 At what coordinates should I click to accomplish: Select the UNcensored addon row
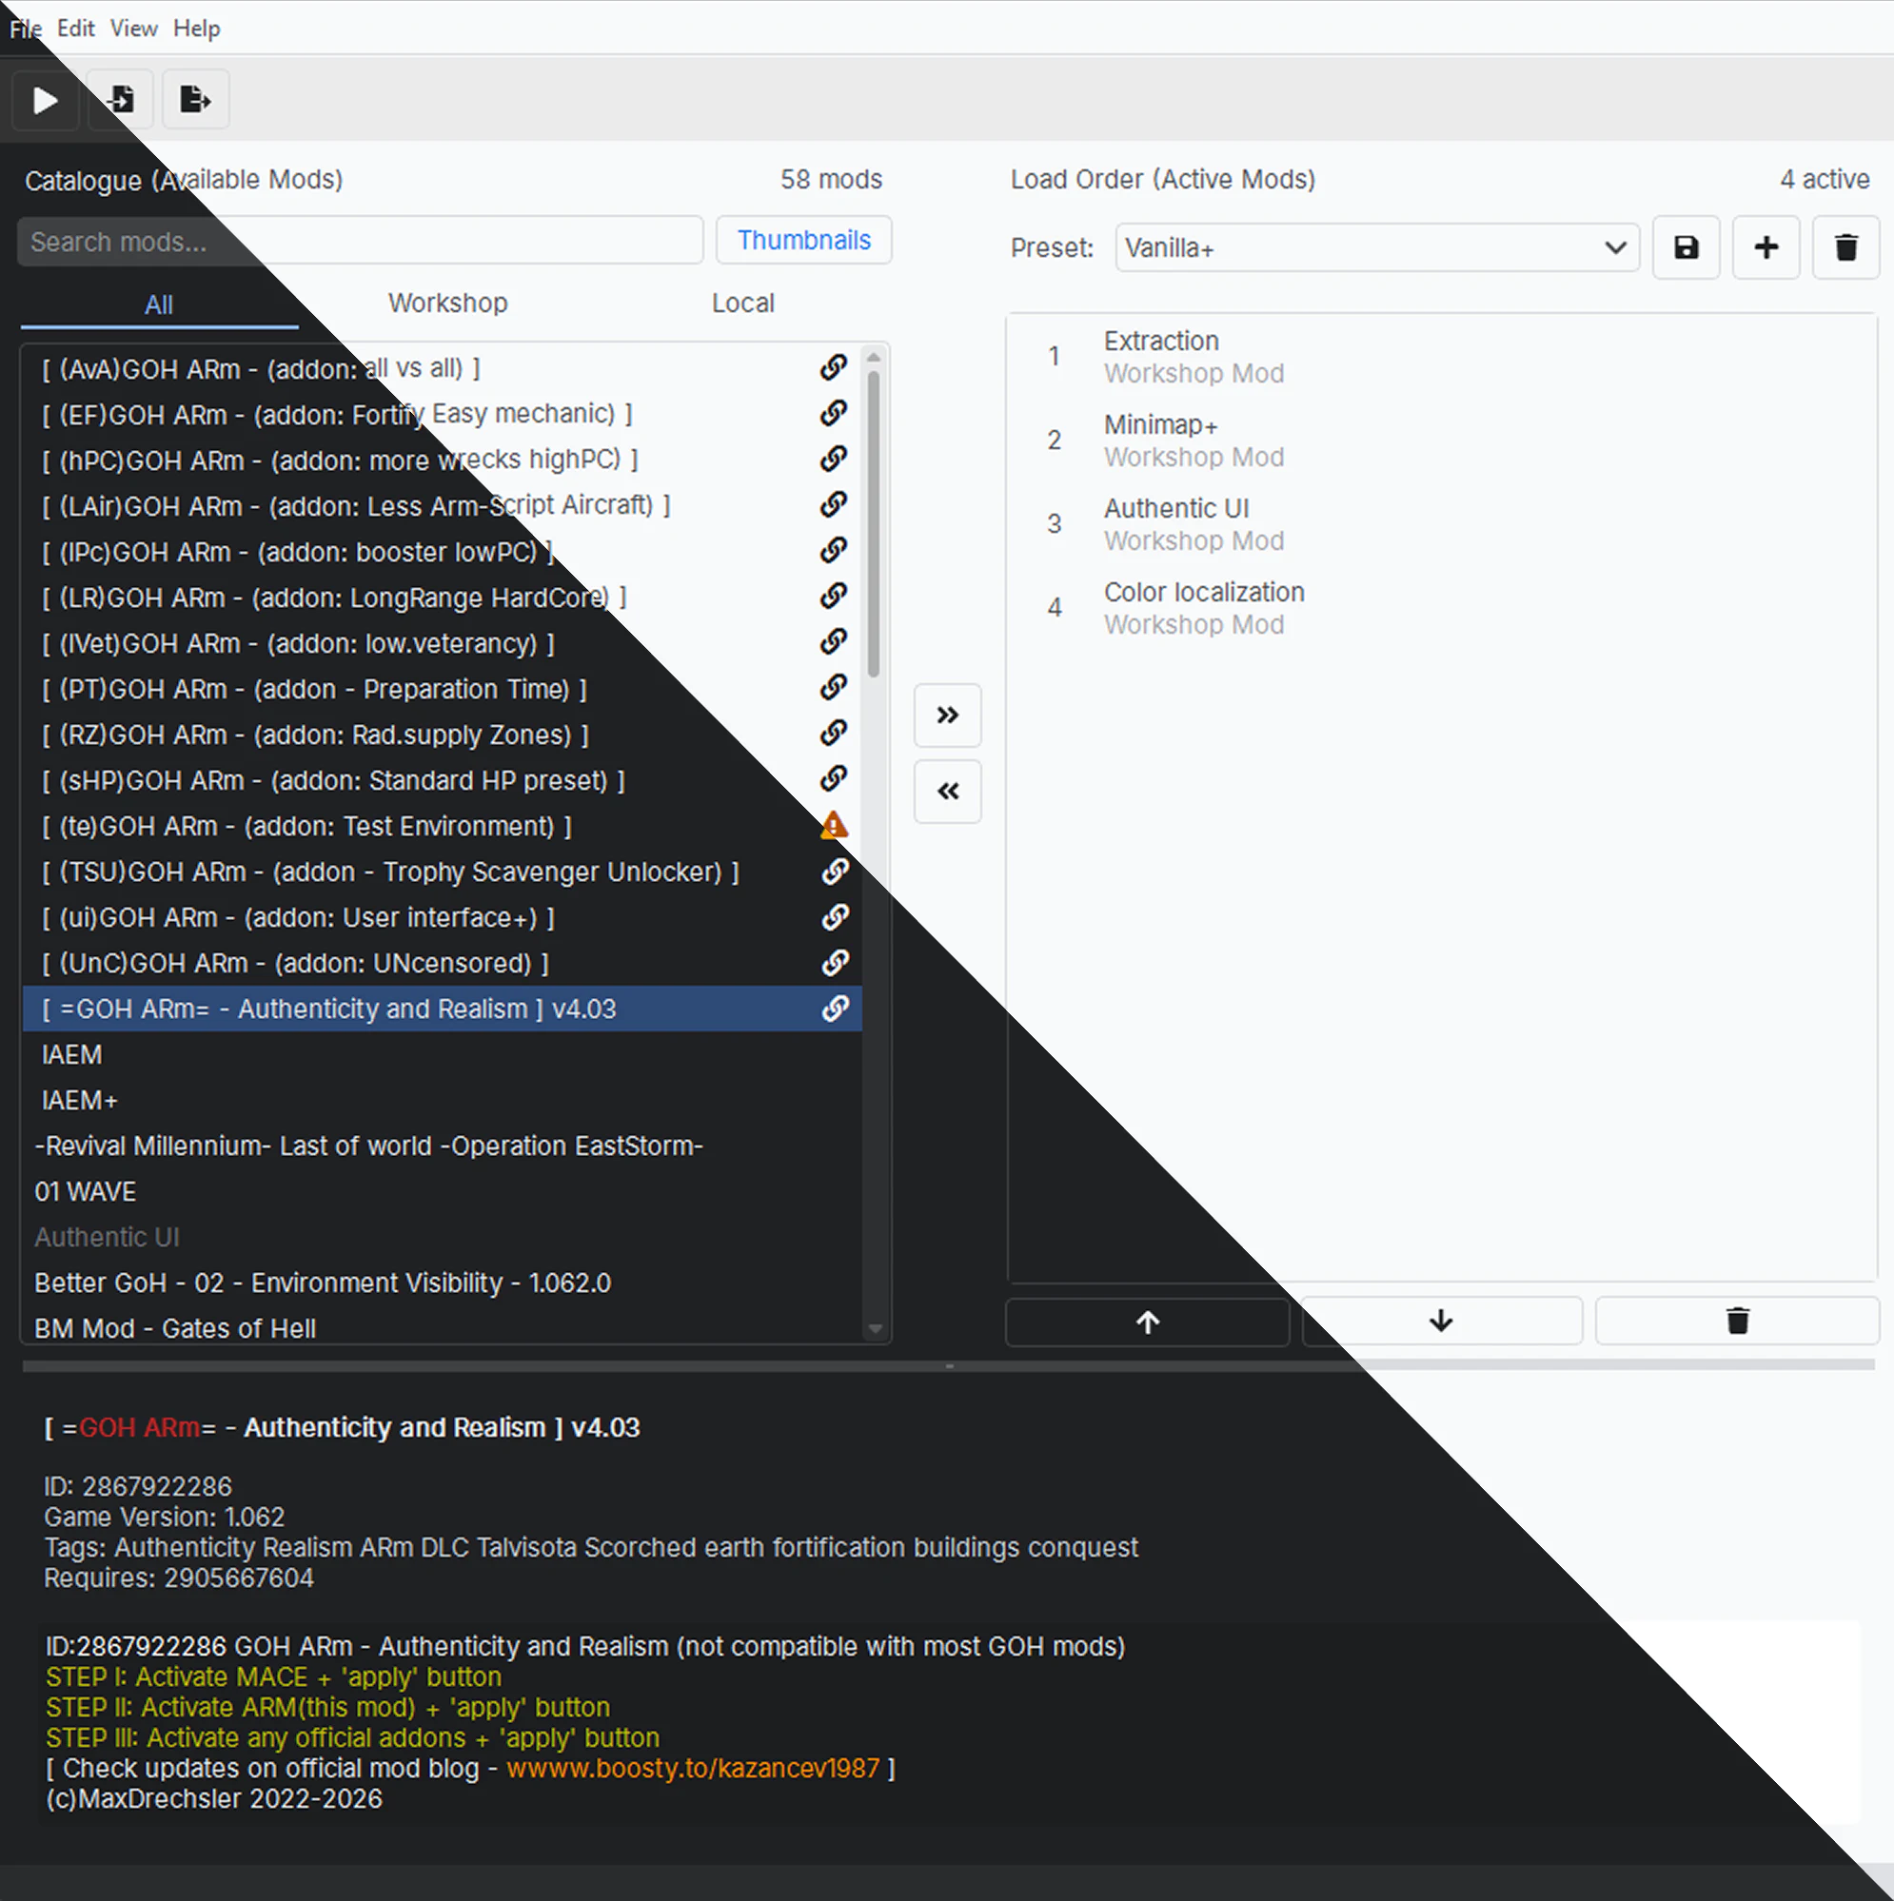pos(442,963)
